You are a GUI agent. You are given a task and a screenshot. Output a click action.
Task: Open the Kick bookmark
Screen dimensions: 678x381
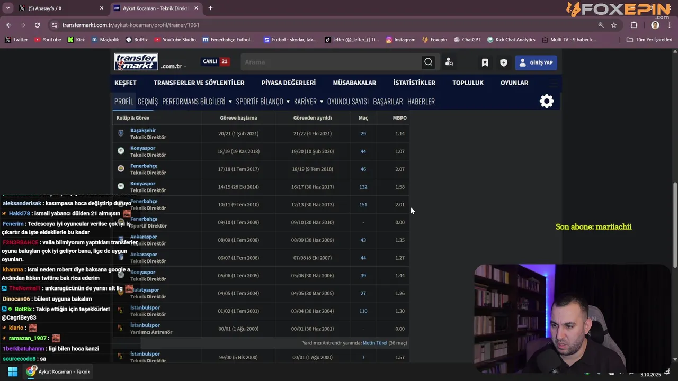click(76, 40)
